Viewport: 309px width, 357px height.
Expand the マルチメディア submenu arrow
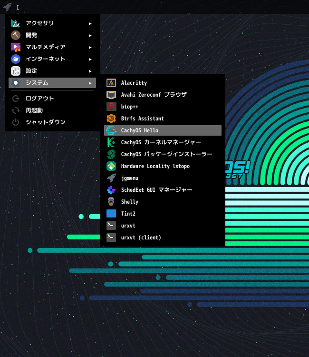(x=90, y=47)
